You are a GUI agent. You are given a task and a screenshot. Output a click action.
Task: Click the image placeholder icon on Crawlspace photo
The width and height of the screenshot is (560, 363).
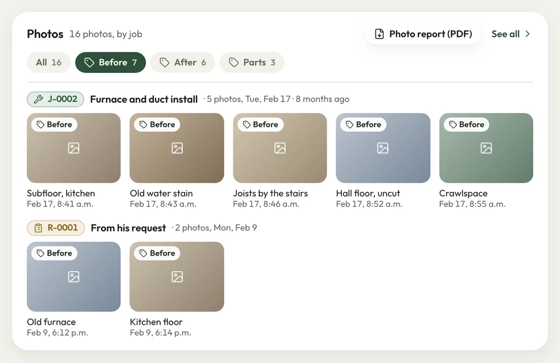point(486,148)
